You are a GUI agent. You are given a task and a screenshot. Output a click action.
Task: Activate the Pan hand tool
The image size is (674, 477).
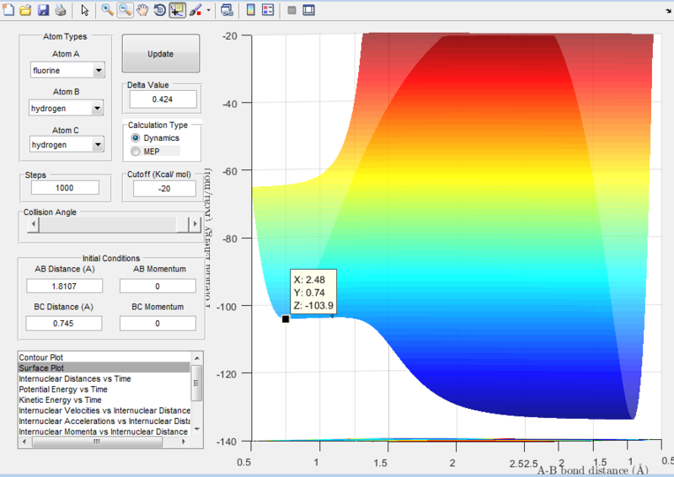point(142,11)
